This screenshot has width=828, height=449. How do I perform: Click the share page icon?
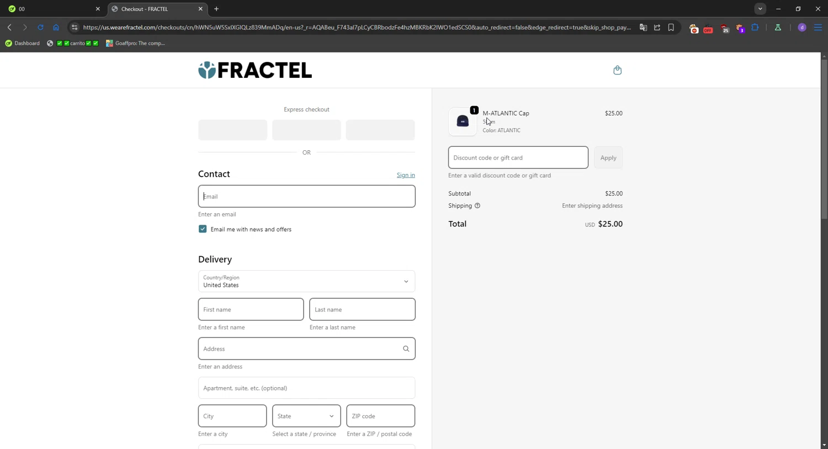click(657, 27)
